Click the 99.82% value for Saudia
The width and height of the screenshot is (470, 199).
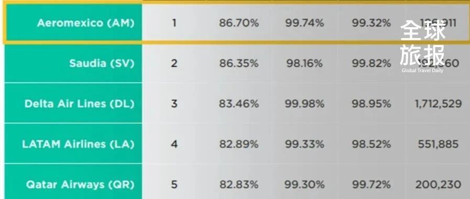[371, 63]
